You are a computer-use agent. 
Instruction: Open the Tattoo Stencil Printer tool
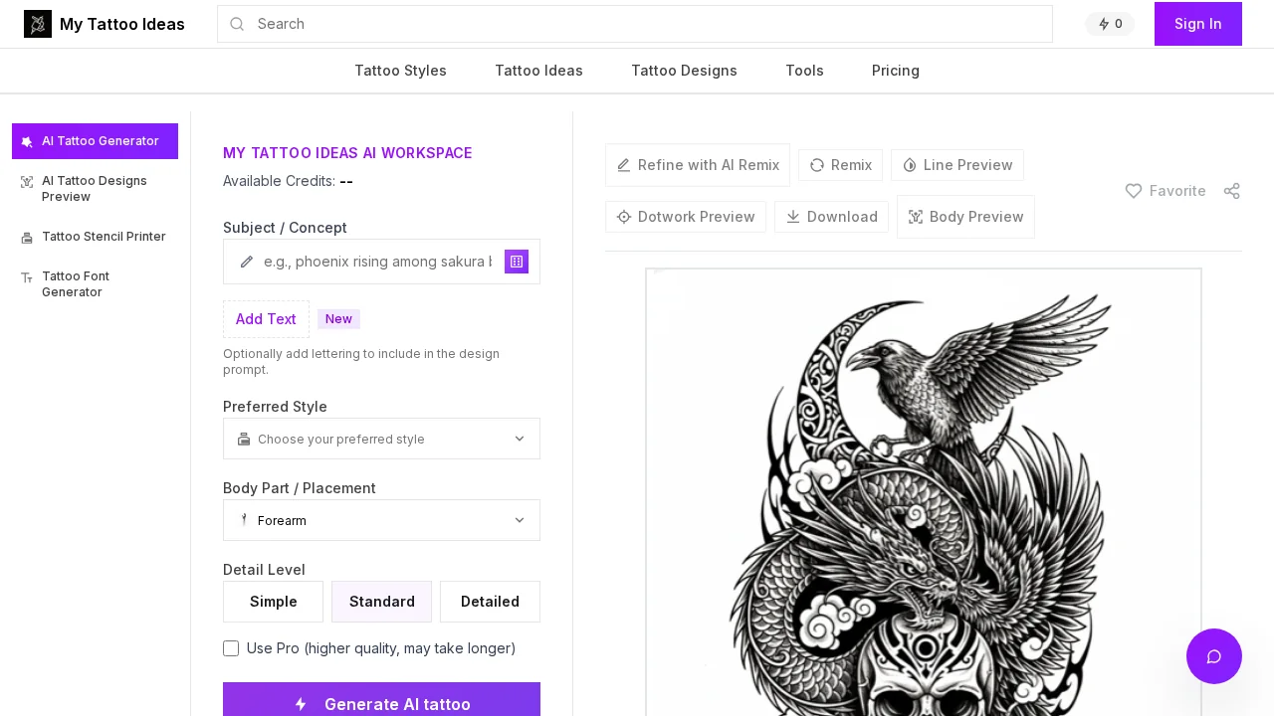pos(104,237)
